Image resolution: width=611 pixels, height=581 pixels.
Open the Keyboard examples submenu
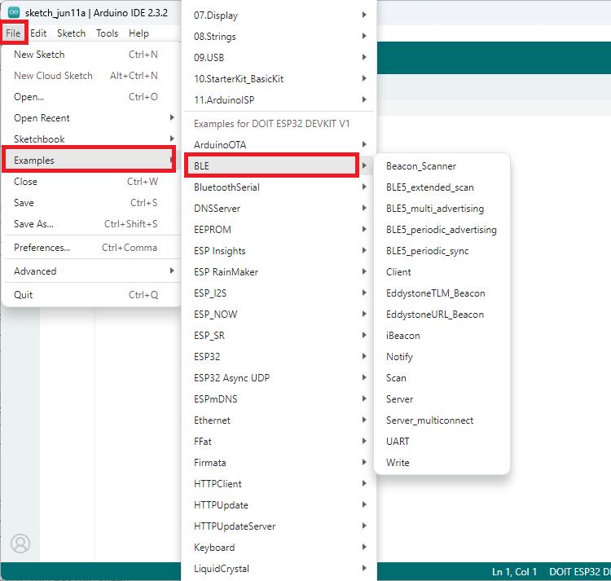point(279,547)
